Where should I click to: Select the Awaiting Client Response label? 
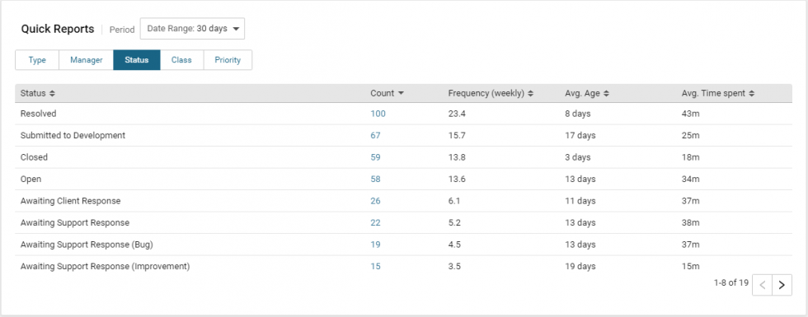pyautogui.click(x=71, y=201)
